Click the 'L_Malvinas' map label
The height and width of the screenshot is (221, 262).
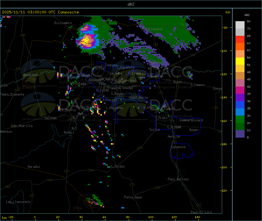coord(115,108)
